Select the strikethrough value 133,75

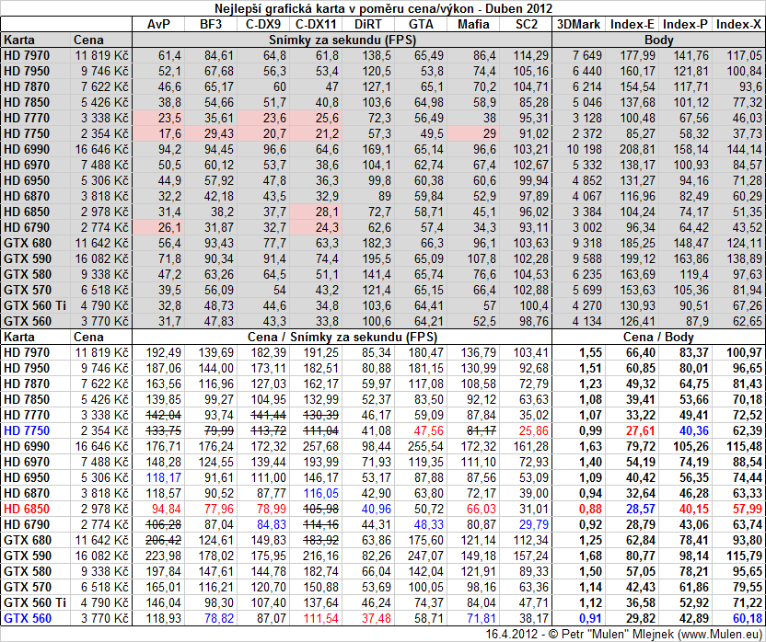click(164, 430)
